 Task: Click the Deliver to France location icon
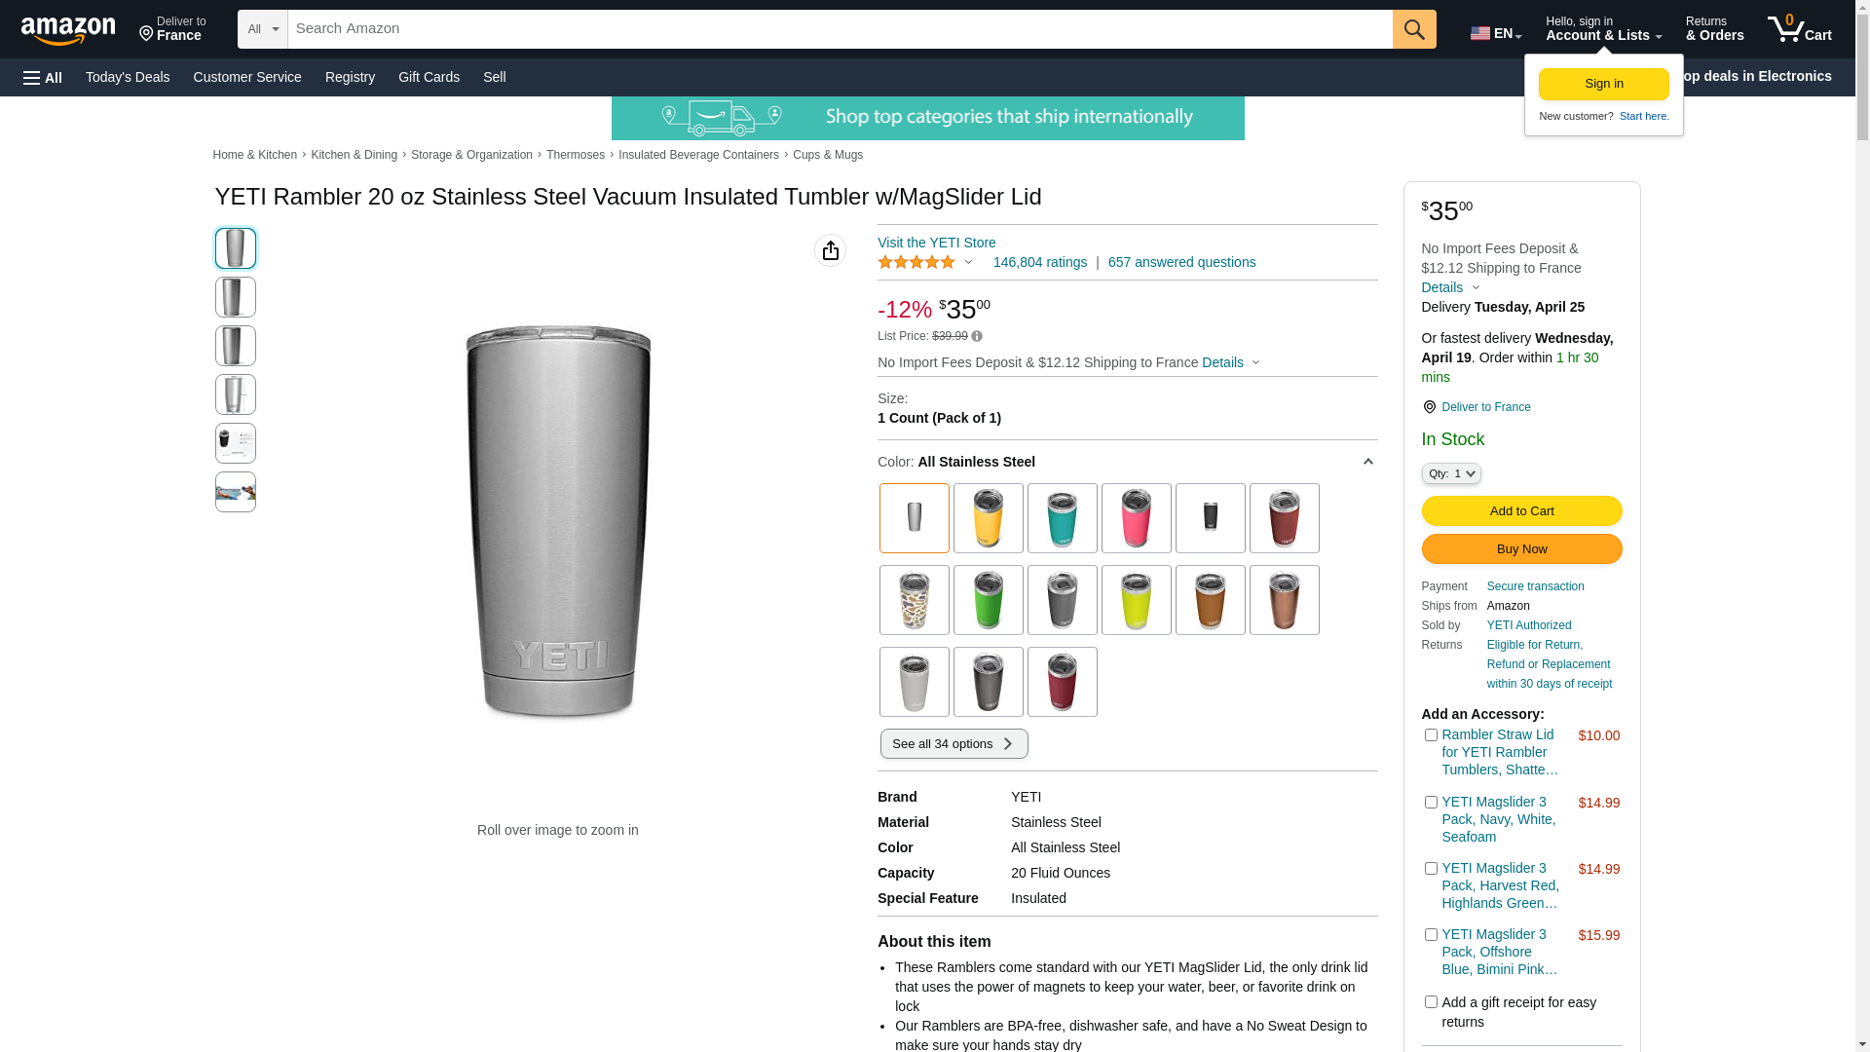click(x=1429, y=407)
